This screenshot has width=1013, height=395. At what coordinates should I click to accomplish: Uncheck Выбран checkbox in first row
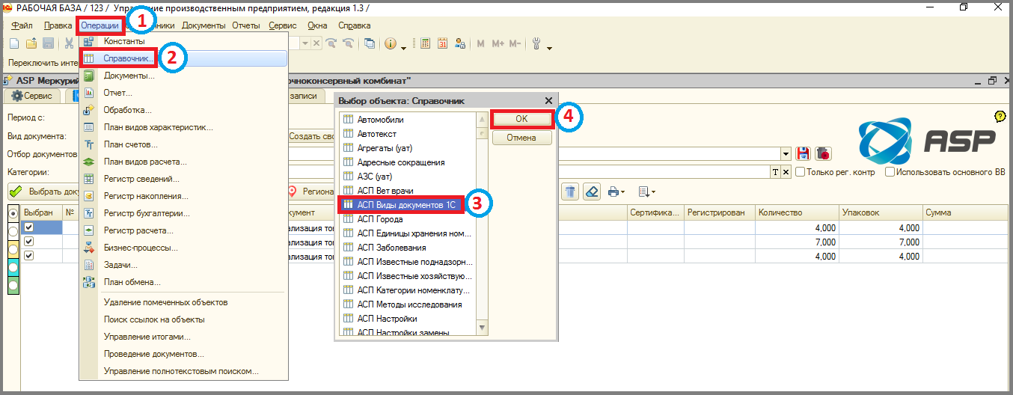(x=29, y=227)
